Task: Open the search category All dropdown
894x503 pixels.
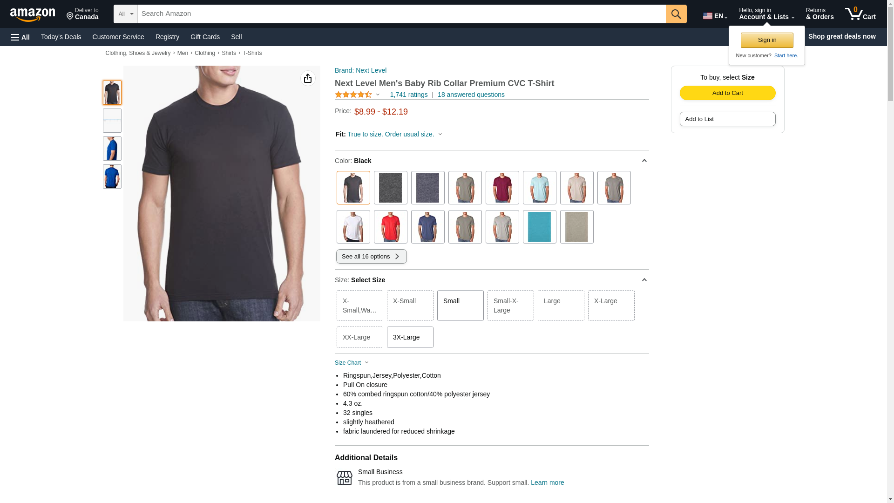Action: coord(126,14)
